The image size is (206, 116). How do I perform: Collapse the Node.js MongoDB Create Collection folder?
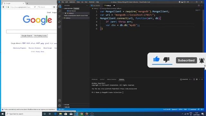(x=76, y=16)
